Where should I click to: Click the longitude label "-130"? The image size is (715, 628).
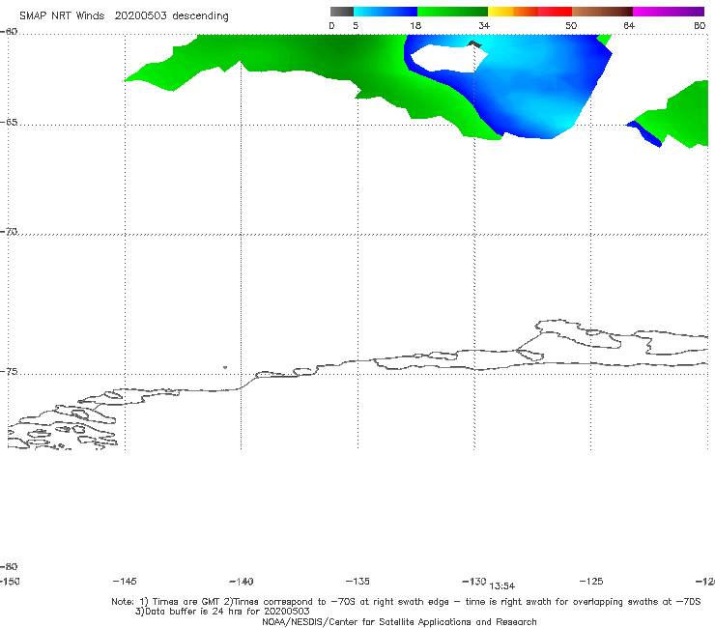pos(474,581)
